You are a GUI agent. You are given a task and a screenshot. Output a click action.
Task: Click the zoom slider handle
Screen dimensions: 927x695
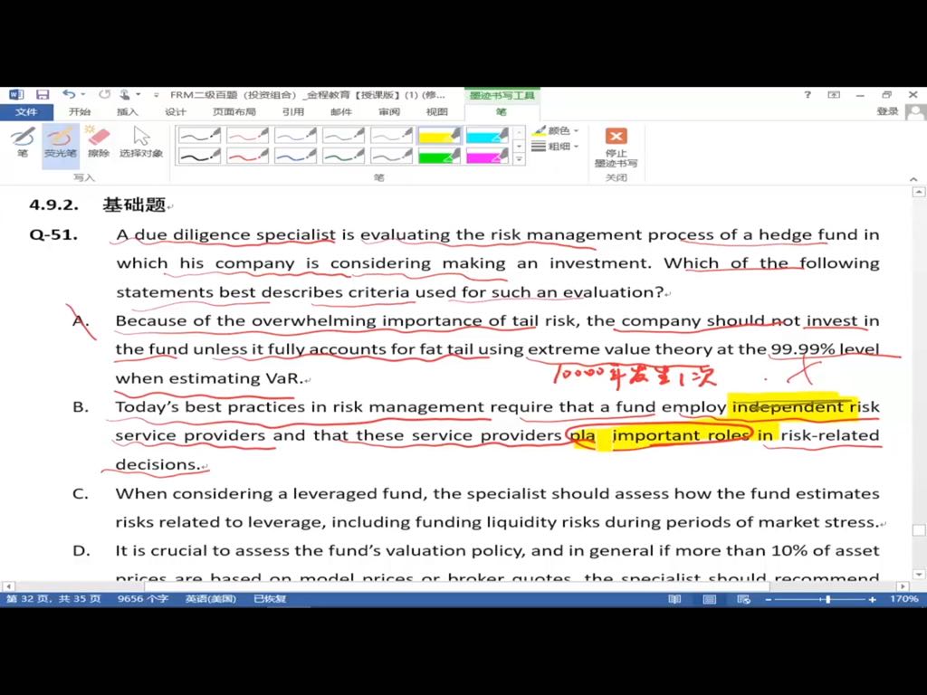click(827, 599)
